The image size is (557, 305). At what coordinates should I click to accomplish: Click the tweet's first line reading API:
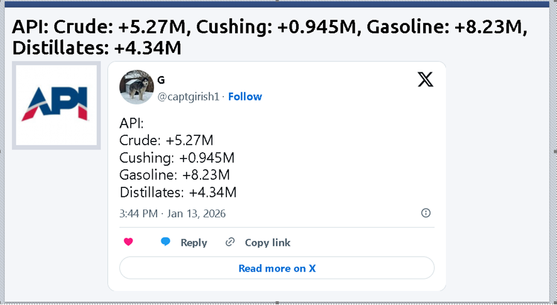click(x=132, y=123)
